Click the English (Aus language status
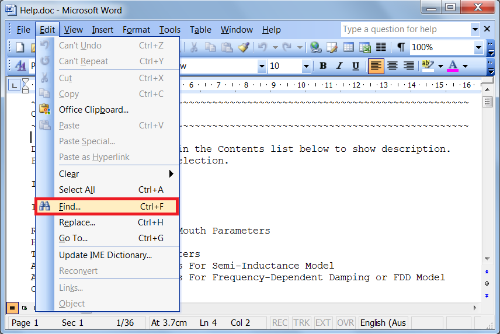Viewport: 500px width, 334px height. [x=383, y=323]
